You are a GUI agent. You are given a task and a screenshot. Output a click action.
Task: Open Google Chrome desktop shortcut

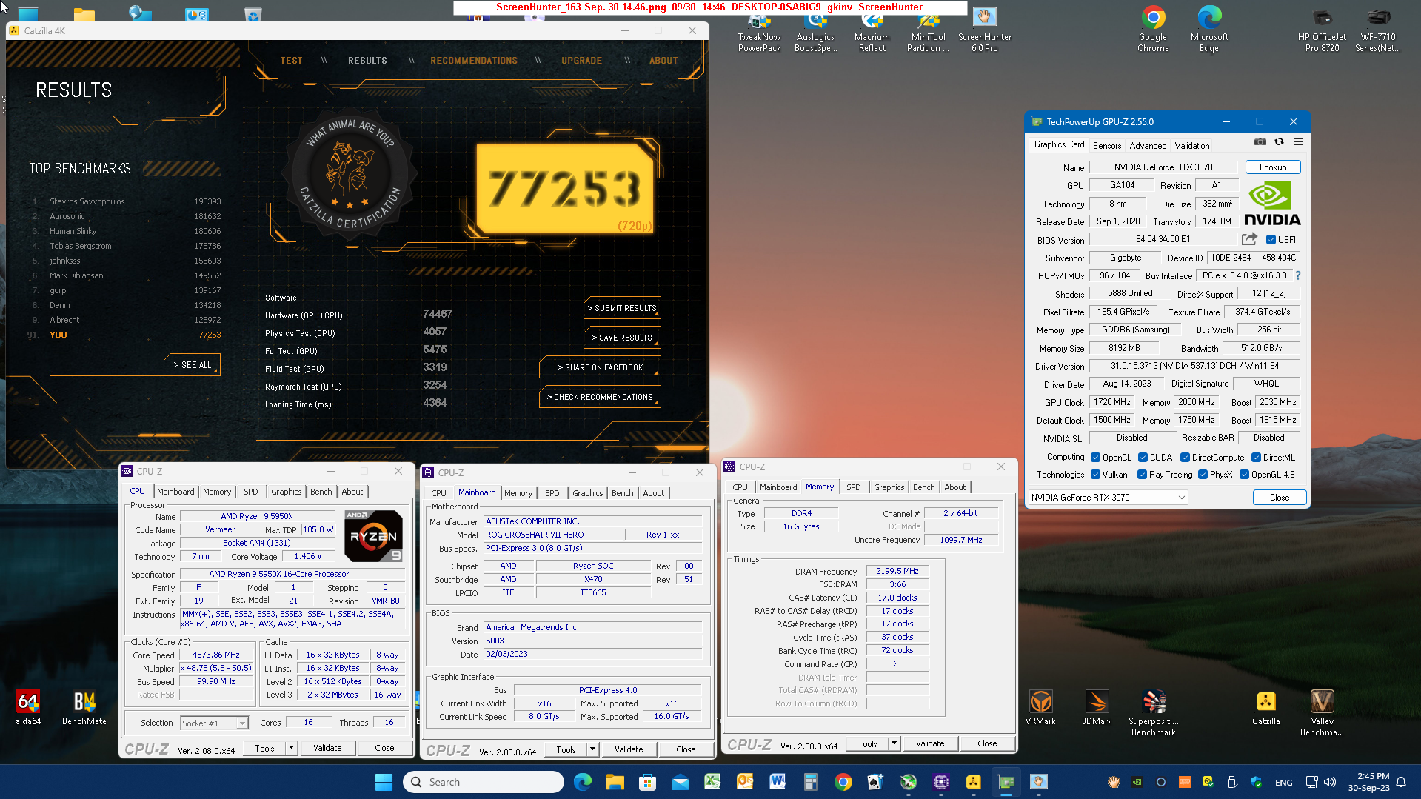[x=1153, y=30]
